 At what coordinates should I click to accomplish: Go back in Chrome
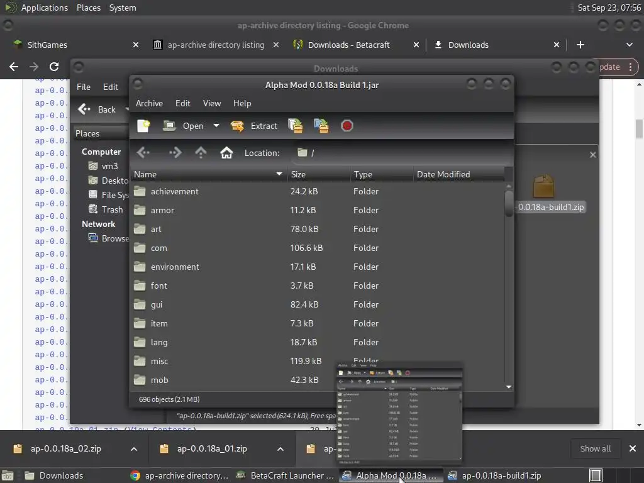(14, 67)
